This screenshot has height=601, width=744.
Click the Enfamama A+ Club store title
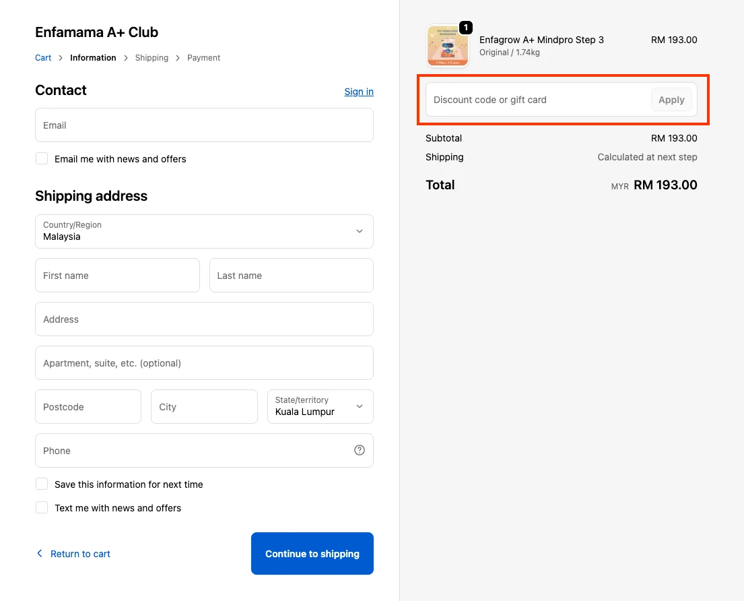click(97, 32)
